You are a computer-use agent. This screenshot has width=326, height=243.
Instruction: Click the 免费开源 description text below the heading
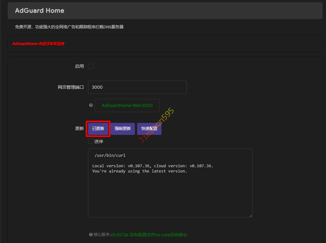[x=69, y=27]
